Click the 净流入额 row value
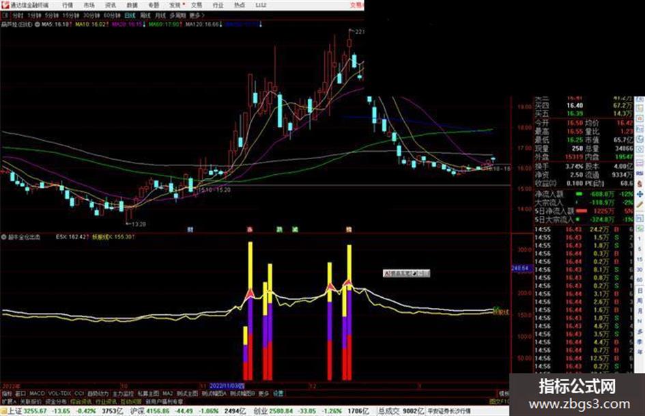This screenshot has width=645, height=416. (601, 194)
